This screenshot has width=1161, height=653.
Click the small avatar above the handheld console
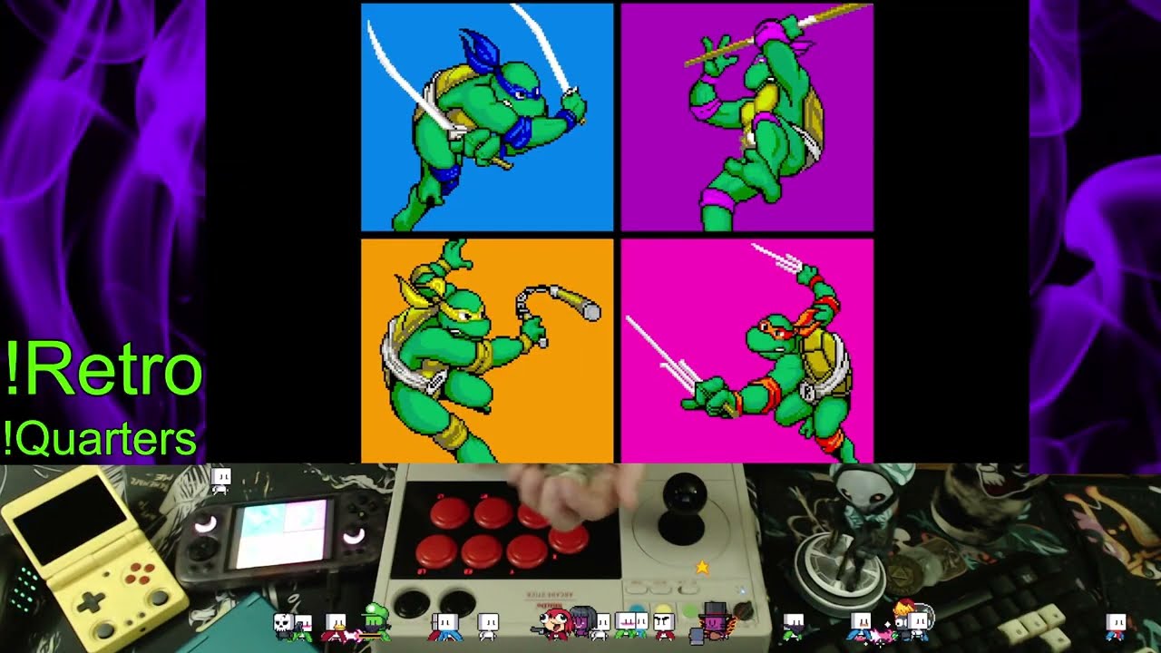point(220,481)
